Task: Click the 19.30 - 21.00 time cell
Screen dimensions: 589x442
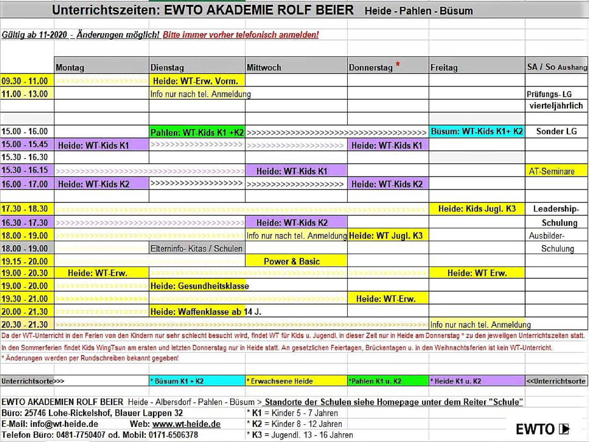Action: pos(27,298)
